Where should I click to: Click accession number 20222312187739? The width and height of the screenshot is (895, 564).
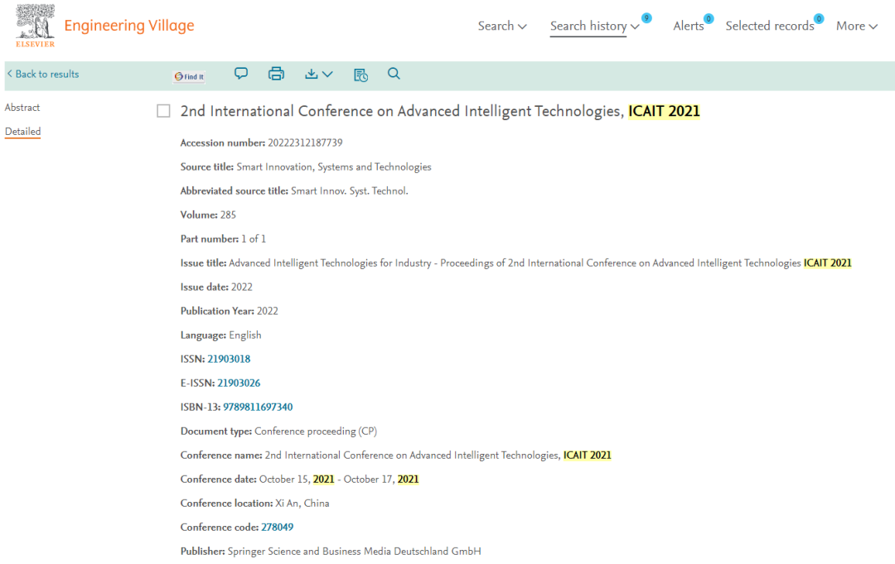[305, 143]
